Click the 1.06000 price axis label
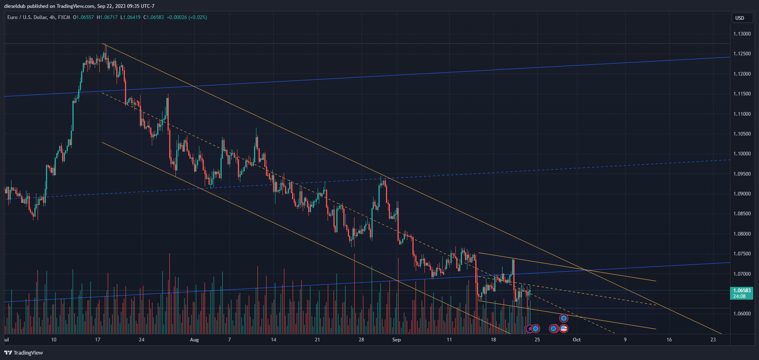Image resolution: width=759 pixels, height=360 pixels. (742, 314)
